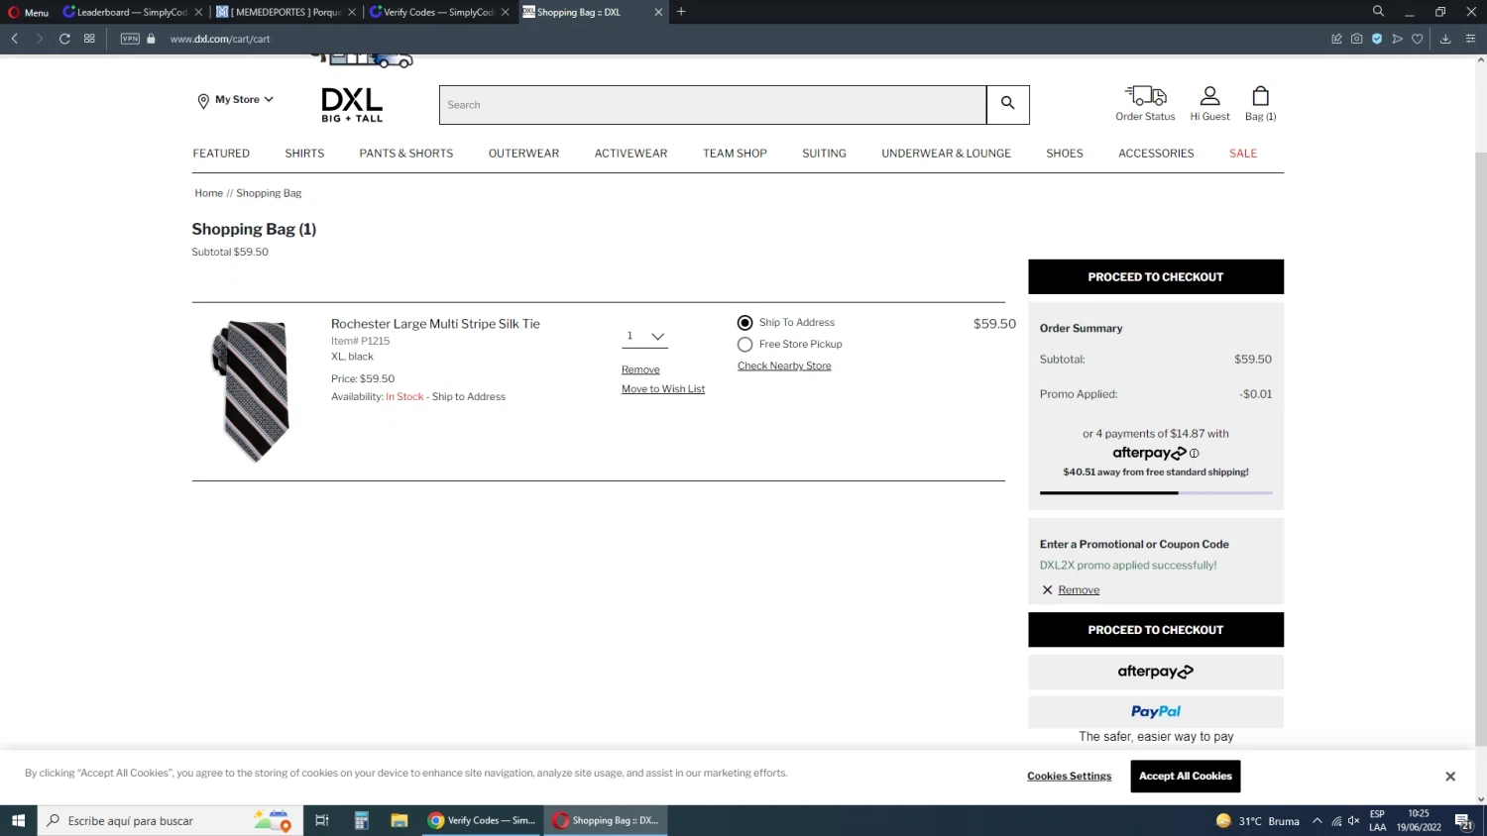This screenshot has width=1487, height=836.
Task: Click the browser reload icon
Action: click(x=64, y=39)
